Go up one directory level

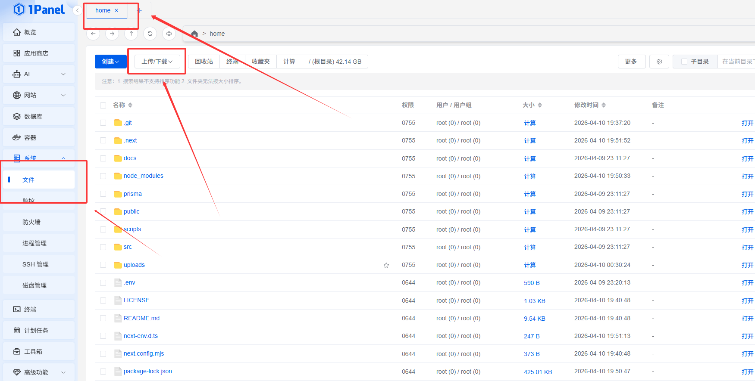(131, 34)
